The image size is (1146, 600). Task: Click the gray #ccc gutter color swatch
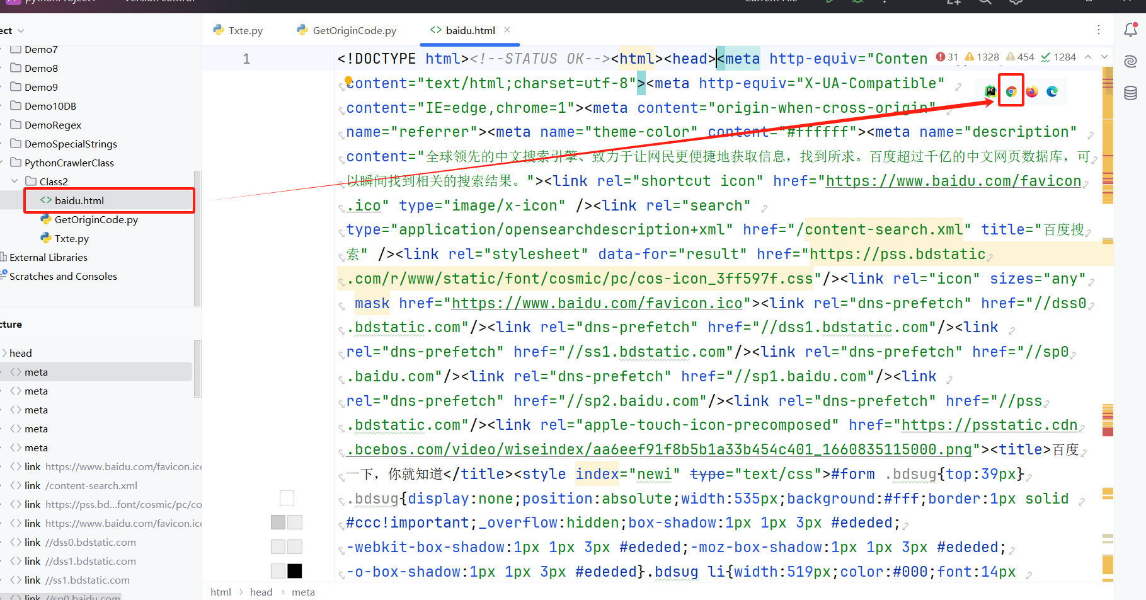278,522
